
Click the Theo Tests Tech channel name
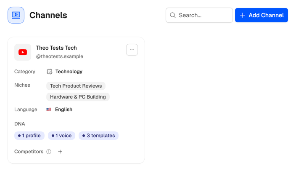[x=56, y=48]
